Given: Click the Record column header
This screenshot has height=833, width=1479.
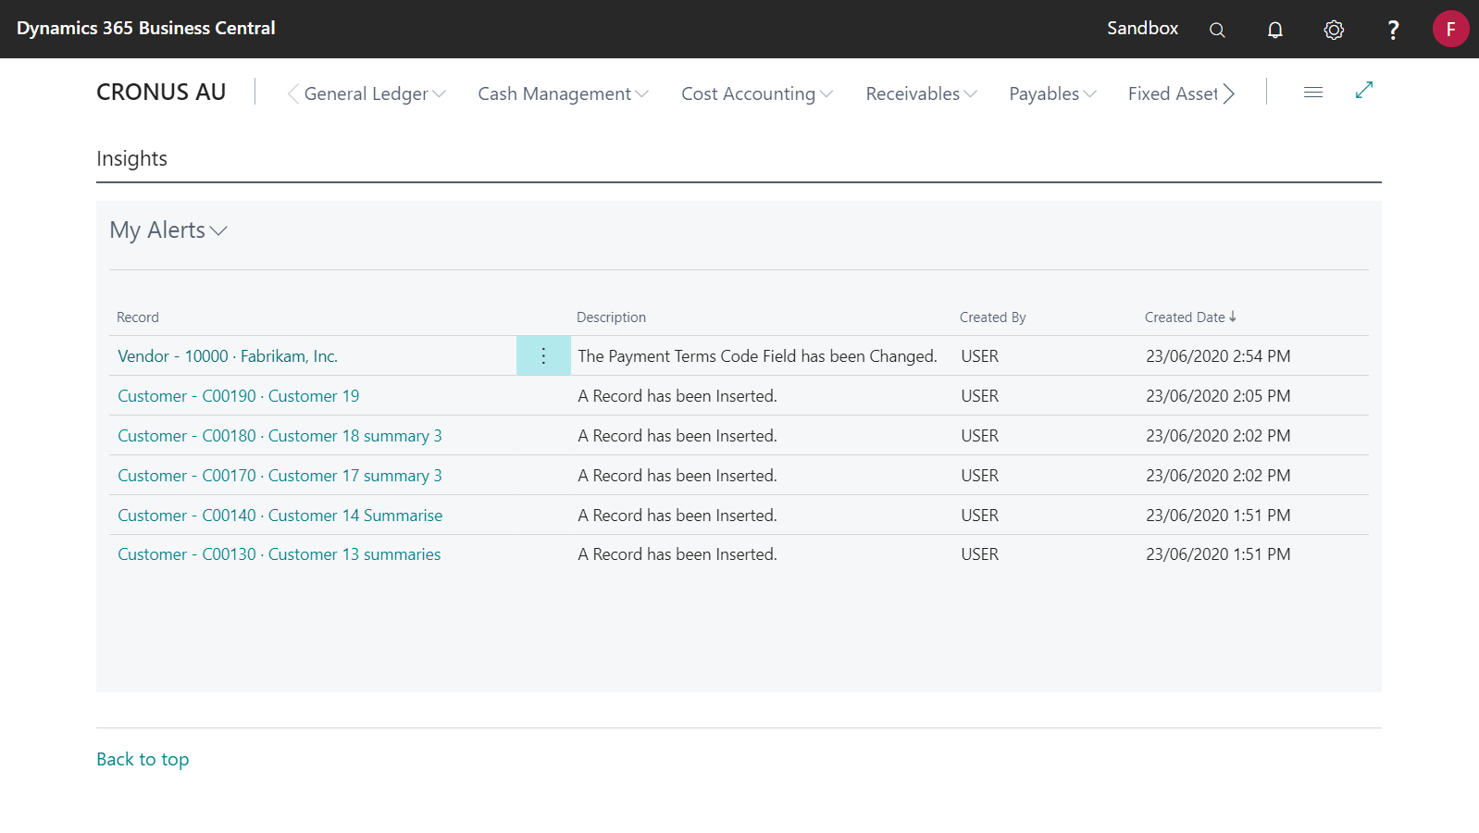Looking at the screenshot, I should coord(138,317).
